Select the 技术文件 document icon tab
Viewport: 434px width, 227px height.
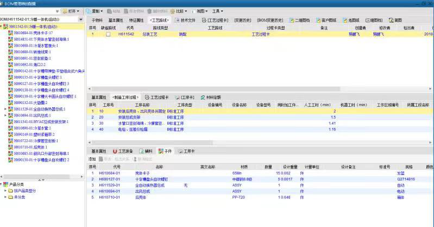(185, 20)
